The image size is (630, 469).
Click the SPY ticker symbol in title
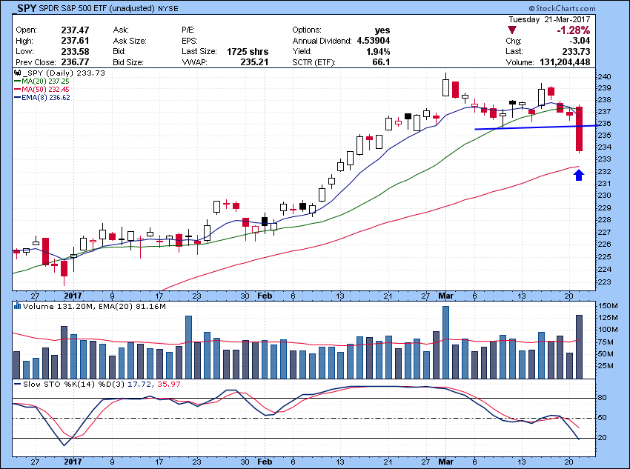(27, 8)
